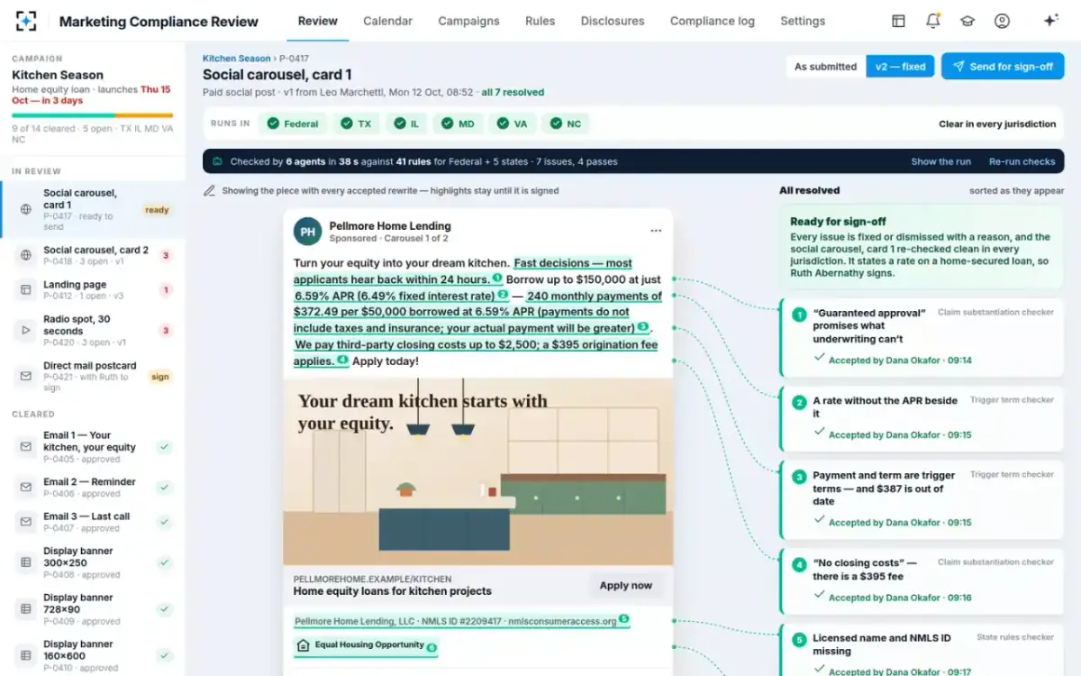
Task: Click the Display banner 300×250 grid icon
Action: [25, 562]
